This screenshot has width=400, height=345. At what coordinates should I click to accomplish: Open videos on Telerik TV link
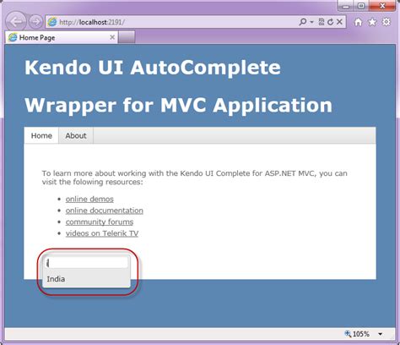click(x=102, y=233)
